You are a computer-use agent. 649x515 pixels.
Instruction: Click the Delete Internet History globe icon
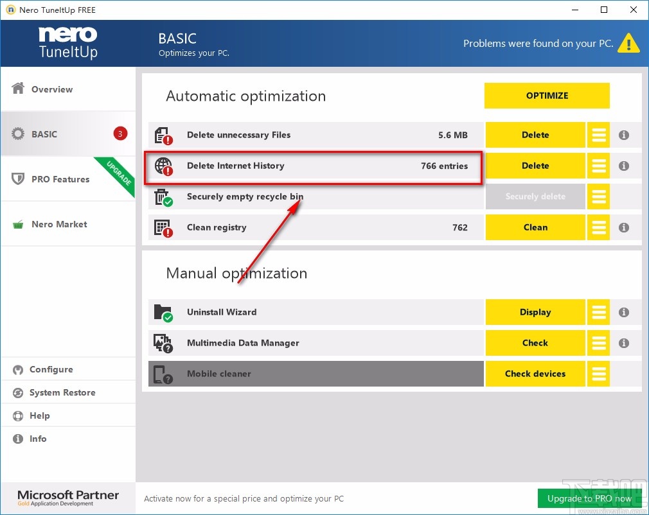[x=163, y=166]
